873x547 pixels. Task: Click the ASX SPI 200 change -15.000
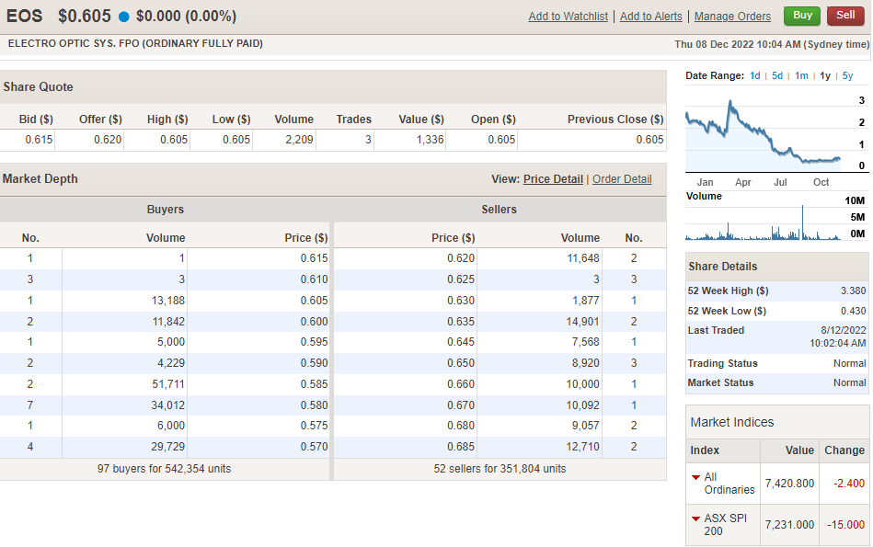point(845,525)
